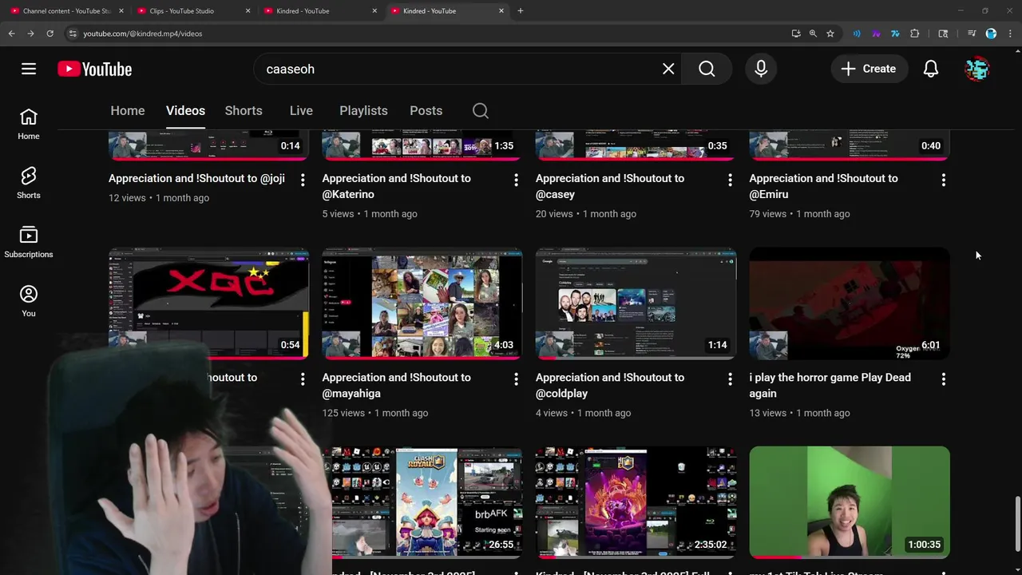Open more actions for the @mayahiga video
Image resolution: width=1022 pixels, height=575 pixels.
(x=516, y=379)
